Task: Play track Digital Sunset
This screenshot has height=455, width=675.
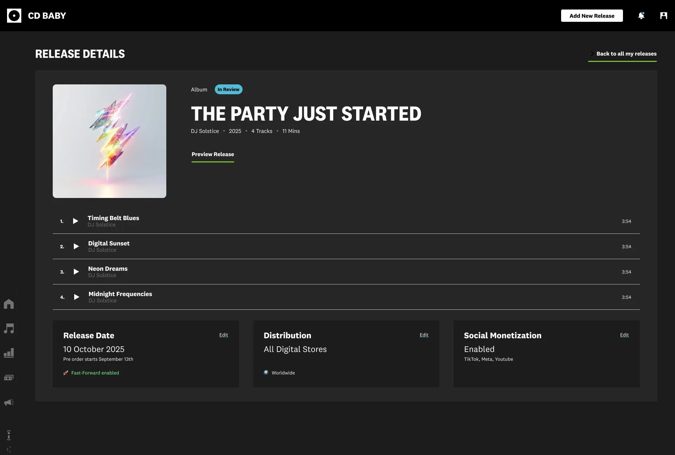Action: coord(76,246)
